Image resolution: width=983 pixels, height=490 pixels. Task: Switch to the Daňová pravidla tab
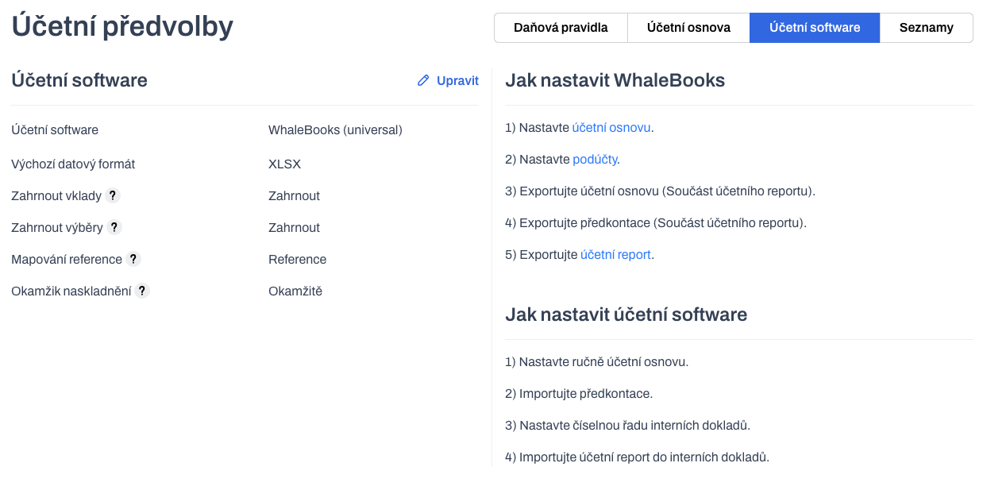pyautogui.click(x=561, y=28)
